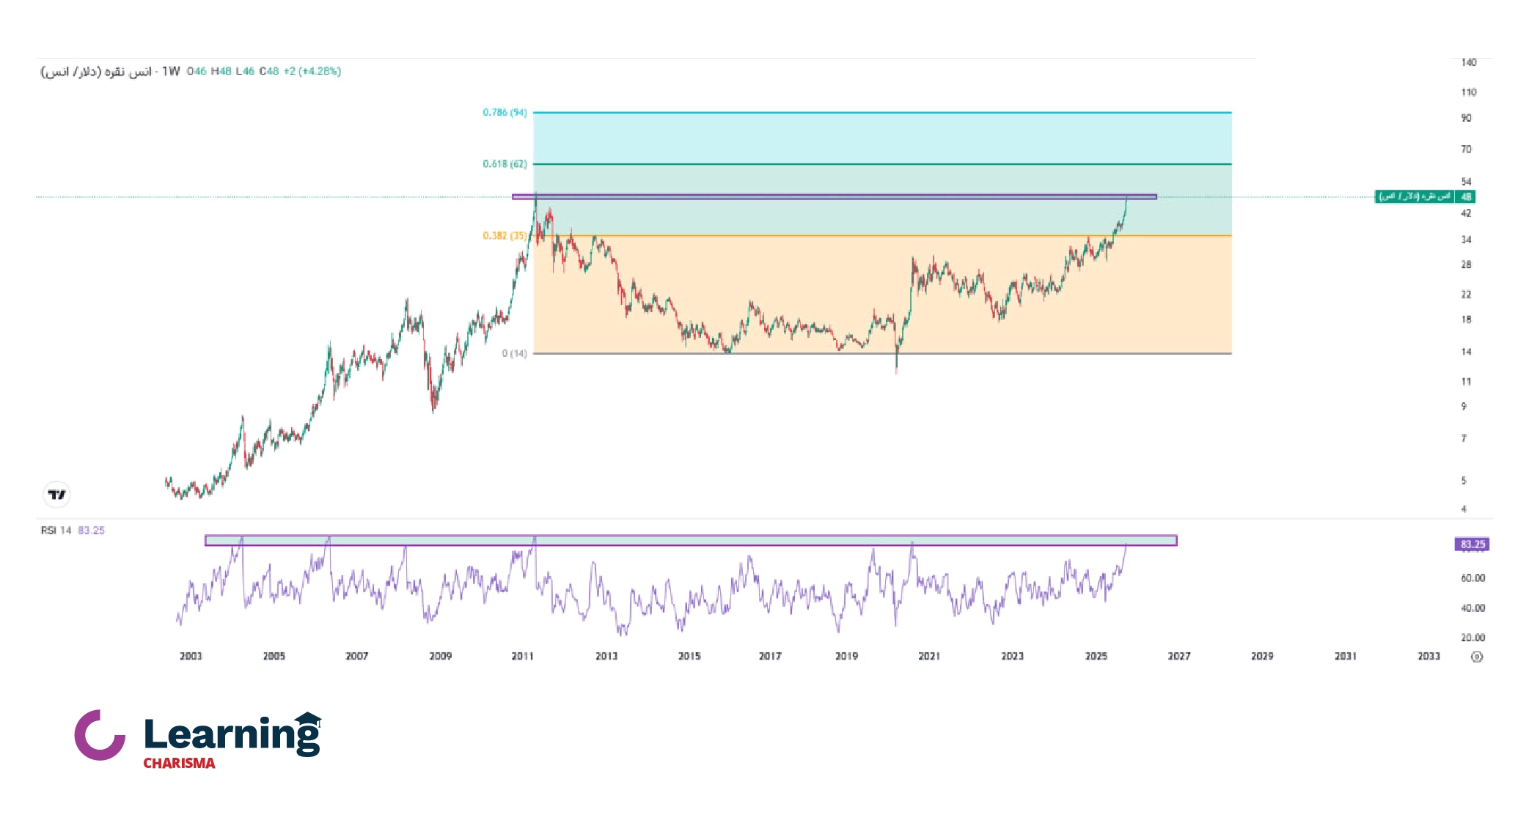Select the 0 (14) Fibonacci base label
Viewport: 1529px width, 823px height.
pos(514,353)
